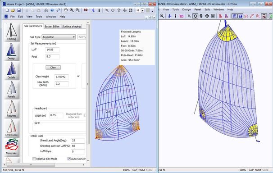Click the scroll-down arrow of the parameters panel
Screen dimensions: 273x173
pos(88,160)
